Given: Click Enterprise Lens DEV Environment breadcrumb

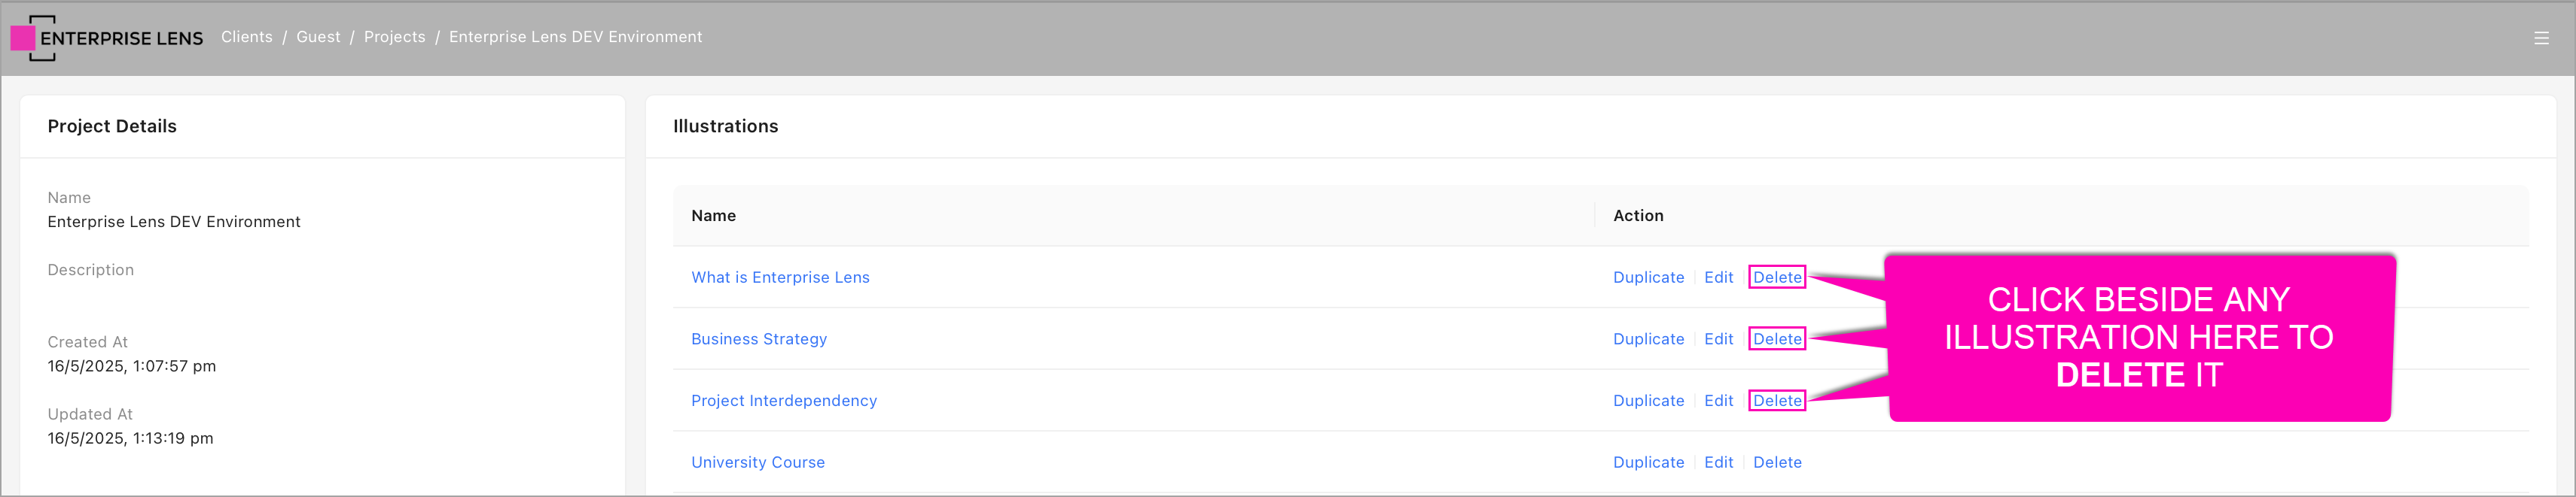Looking at the screenshot, I should [x=575, y=37].
